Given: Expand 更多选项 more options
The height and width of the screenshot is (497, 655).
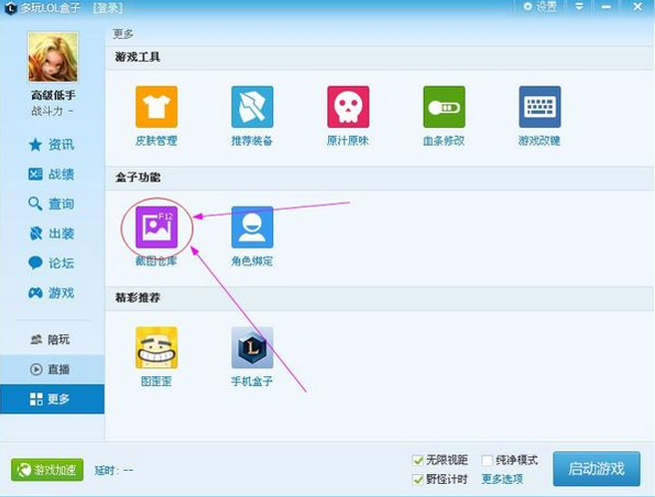Looking at the screenshot, I should click(502, 478).
